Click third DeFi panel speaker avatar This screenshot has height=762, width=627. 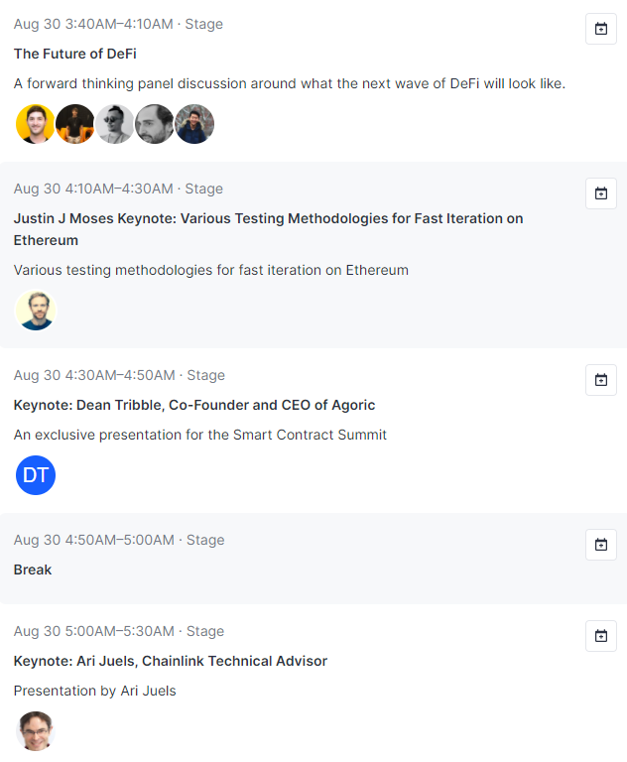(x=115, y=124)
